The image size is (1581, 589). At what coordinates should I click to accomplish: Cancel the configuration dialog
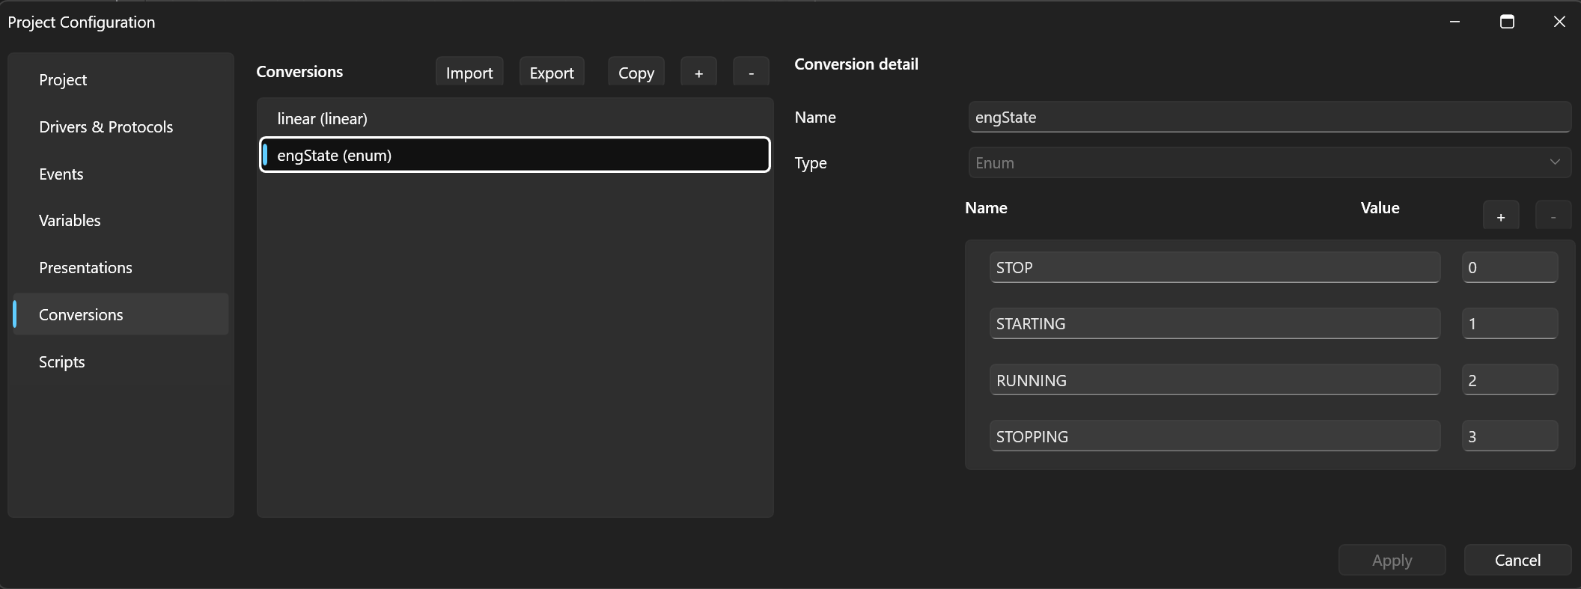coord(1518,560)
